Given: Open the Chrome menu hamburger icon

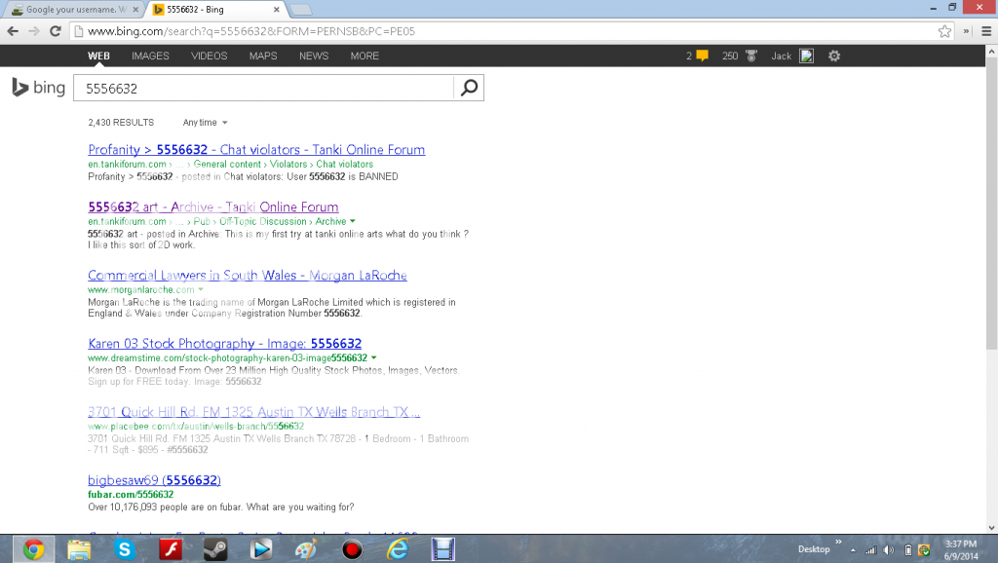Looking at the screenshot, I should (x=985, y=31).
